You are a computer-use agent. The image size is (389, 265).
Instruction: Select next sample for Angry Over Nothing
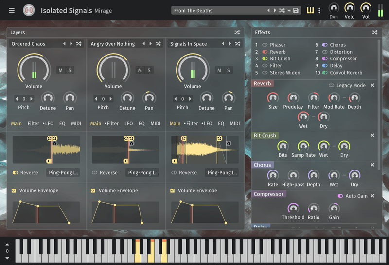coord(151,44)
